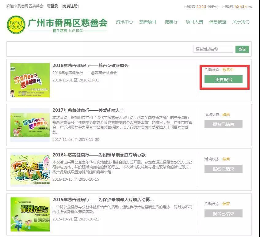The image size is (260, 237).
Task: Open the 信息披露 menu item
Action: click(x=218, y=22)
